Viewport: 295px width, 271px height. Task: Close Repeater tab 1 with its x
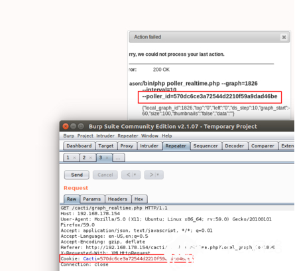(74, 157)
